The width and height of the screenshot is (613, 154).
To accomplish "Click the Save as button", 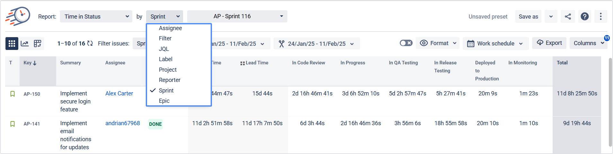I will [x=528, y=17].
